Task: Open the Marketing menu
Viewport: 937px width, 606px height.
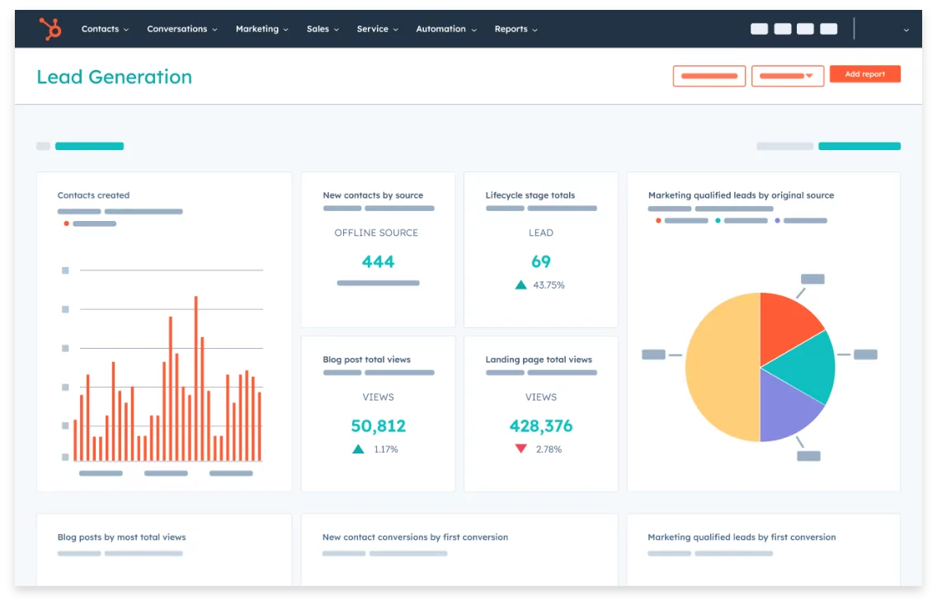Action: tap(261, 29)
